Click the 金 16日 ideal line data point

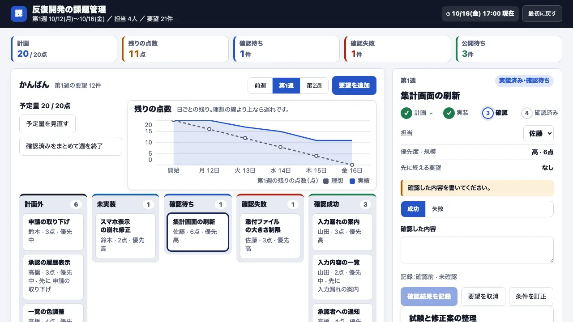352,165
